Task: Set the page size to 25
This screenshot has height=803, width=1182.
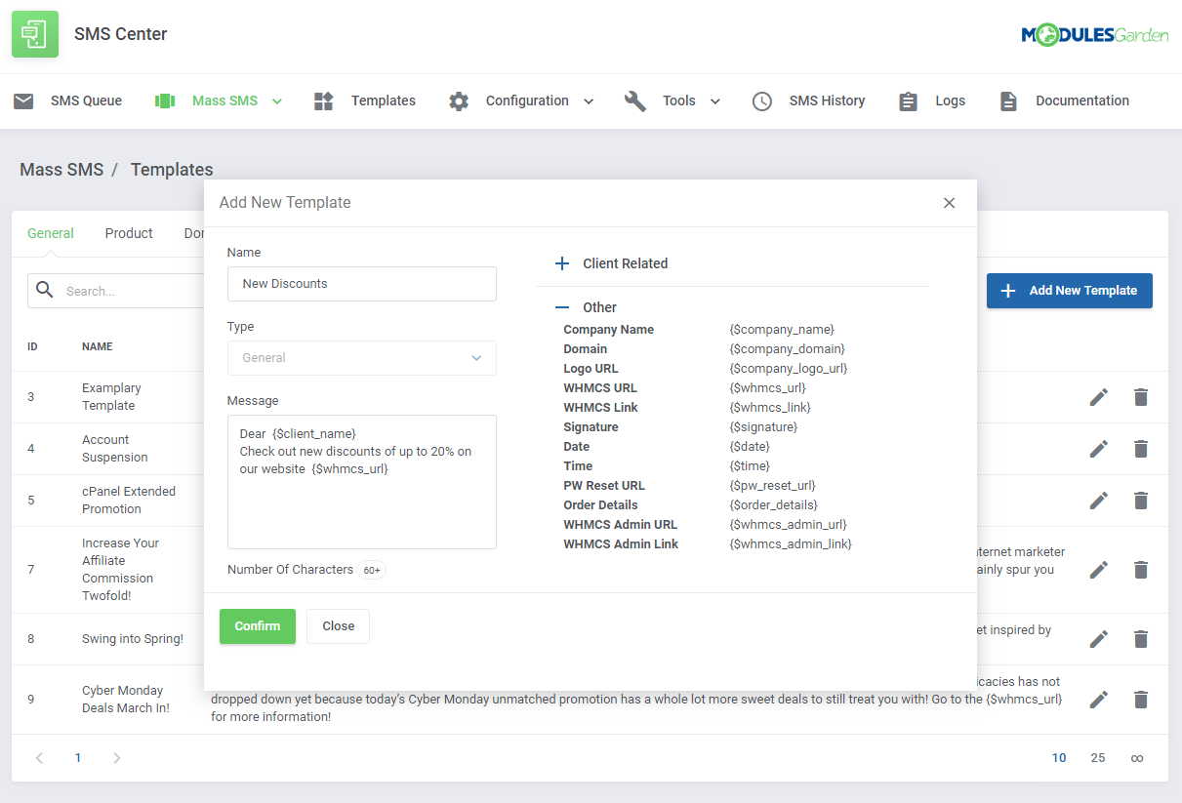Action: [x=1097, y=757]
